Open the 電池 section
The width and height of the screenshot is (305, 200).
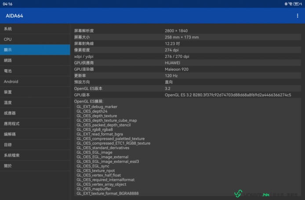(35, 71)
